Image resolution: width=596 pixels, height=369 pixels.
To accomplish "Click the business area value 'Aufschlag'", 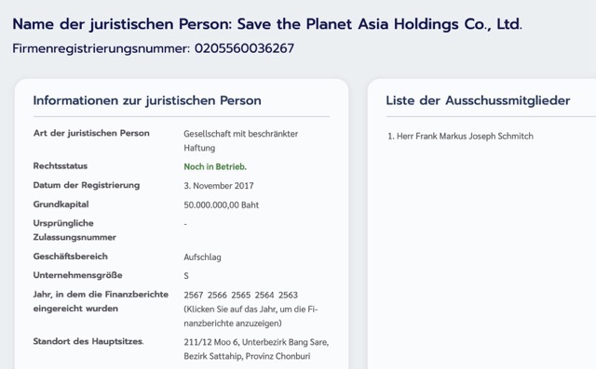I will tap(202, 257).
